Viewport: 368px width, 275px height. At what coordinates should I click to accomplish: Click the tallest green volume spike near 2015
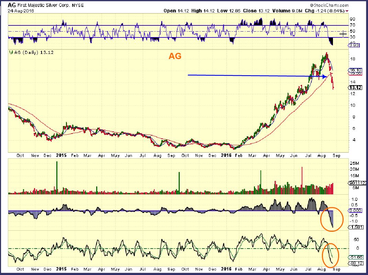coord(57,177)
